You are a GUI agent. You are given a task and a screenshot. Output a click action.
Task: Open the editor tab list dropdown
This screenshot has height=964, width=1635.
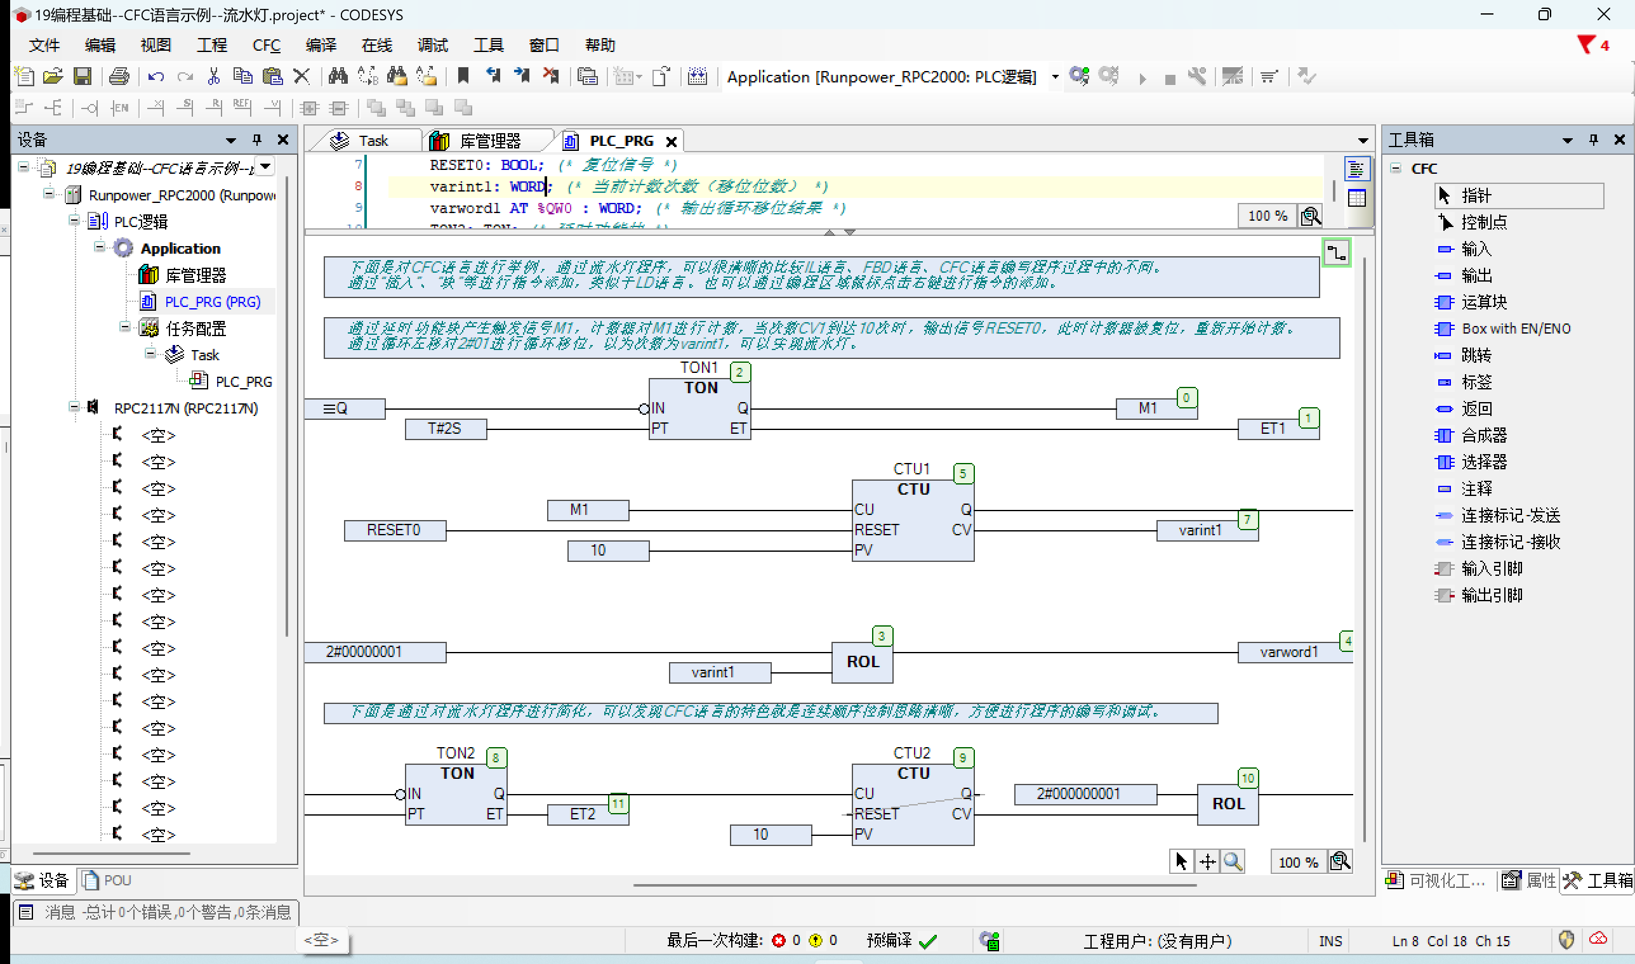click(x=1363, y=141)
